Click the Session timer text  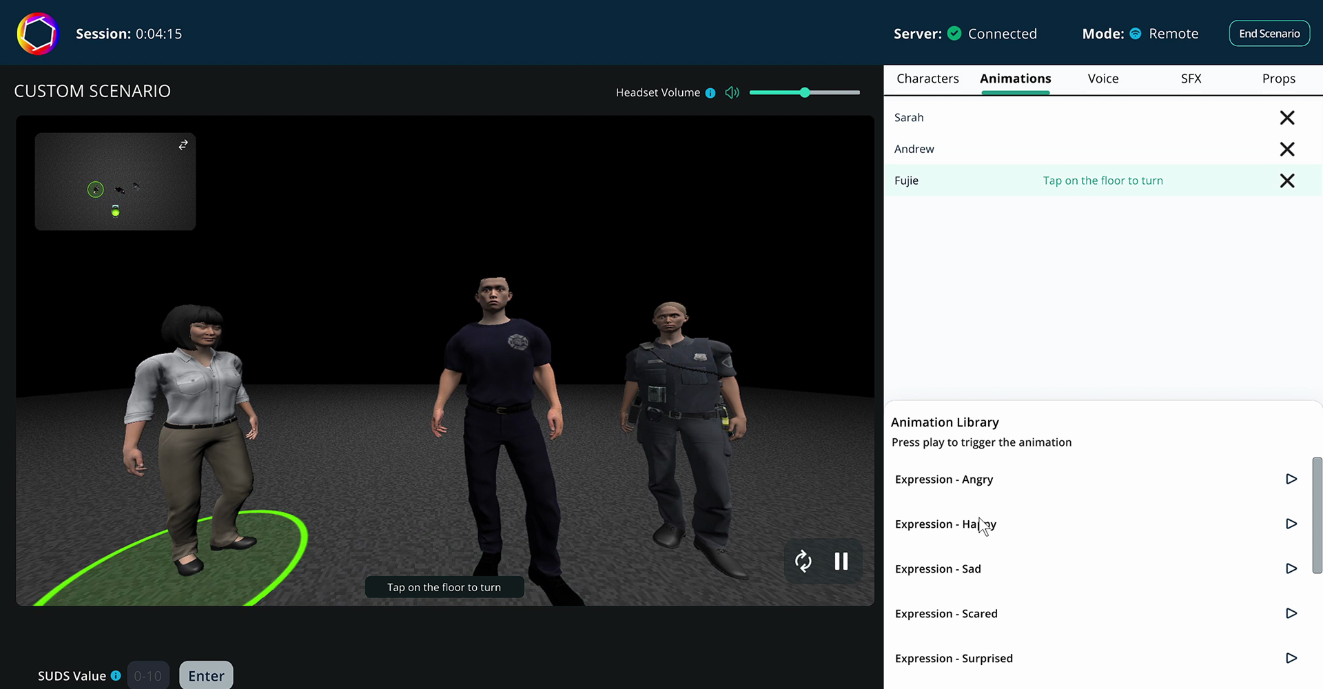coord(129,34)
